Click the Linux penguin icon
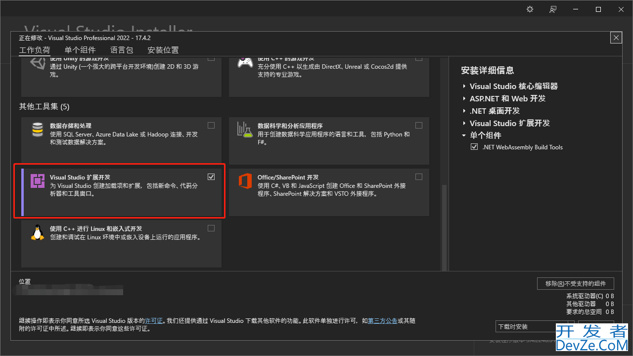The height and width of the screenshot is (356, 633). [x=38, y=232]
